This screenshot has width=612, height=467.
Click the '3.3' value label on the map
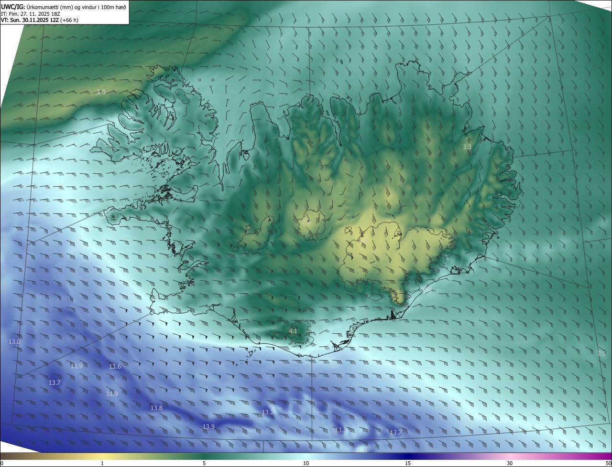point(467,147)
